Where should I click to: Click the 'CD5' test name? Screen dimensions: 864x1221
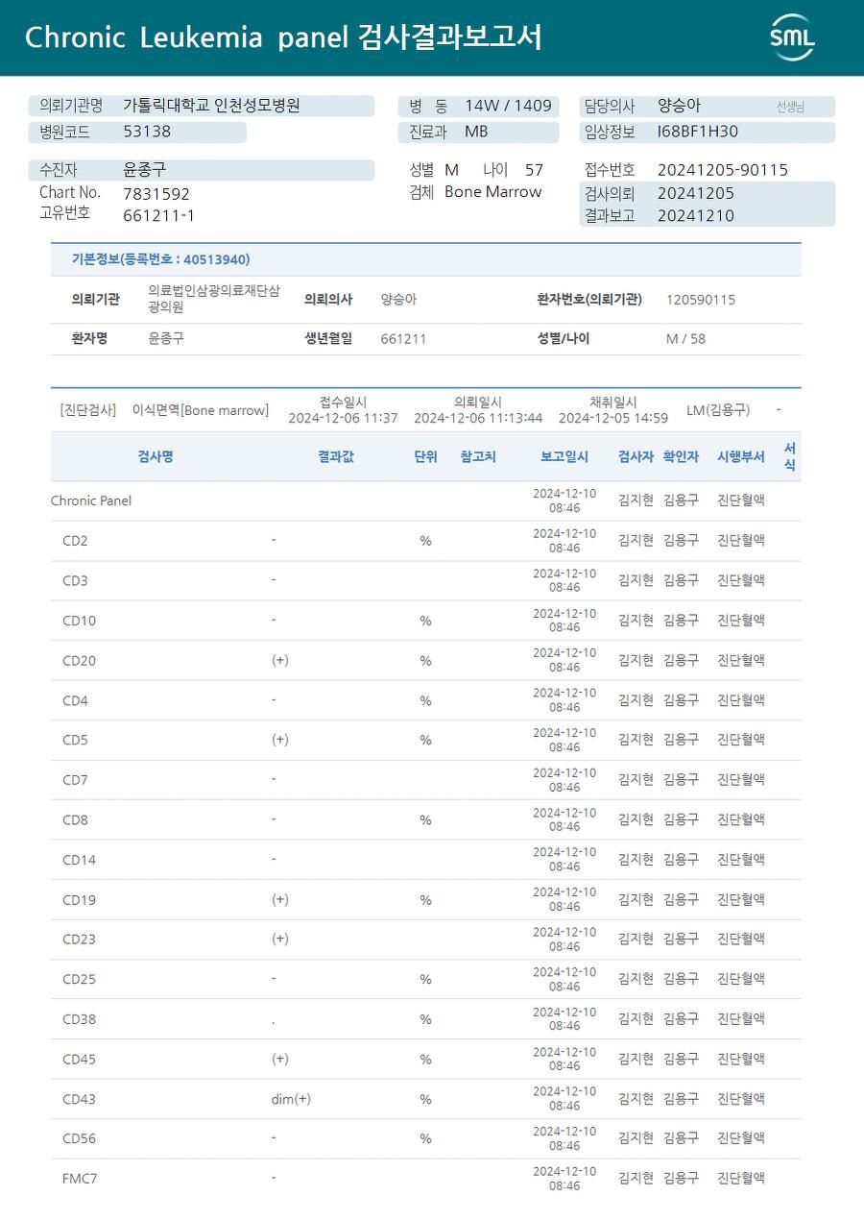[75, 741]
